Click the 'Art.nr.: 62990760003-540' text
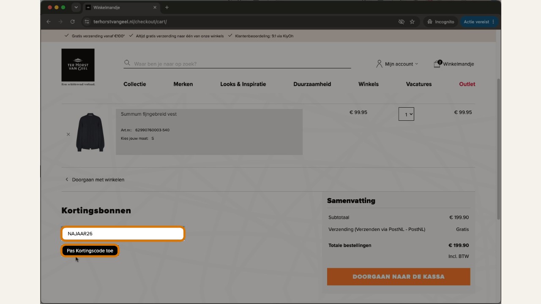This screenshot has height=304, width=541. (x=145, y=130)
